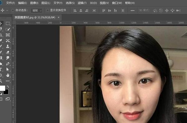Align left edges in options bar
The width and height of the screenshot is (187, 123).
click(75, 11)
